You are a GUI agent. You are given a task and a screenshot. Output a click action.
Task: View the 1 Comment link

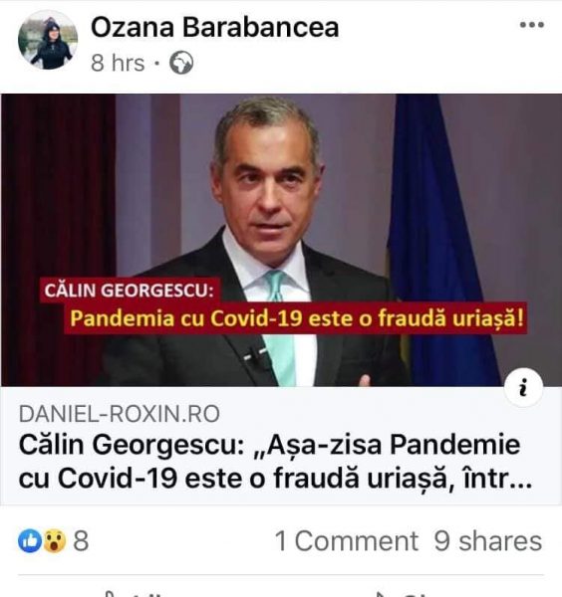coord(347,541)
